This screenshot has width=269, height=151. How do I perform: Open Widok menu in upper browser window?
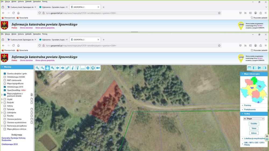coord(14,2)
